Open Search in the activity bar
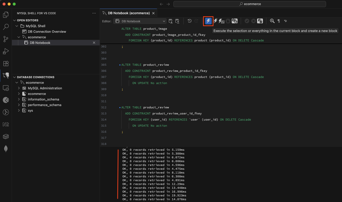This screenshot has width=342, height=202. pos(6,27)
